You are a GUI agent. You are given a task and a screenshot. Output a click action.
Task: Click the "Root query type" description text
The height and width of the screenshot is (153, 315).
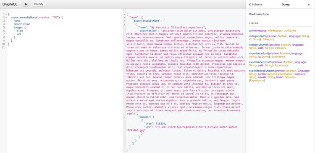pos(259,14)
